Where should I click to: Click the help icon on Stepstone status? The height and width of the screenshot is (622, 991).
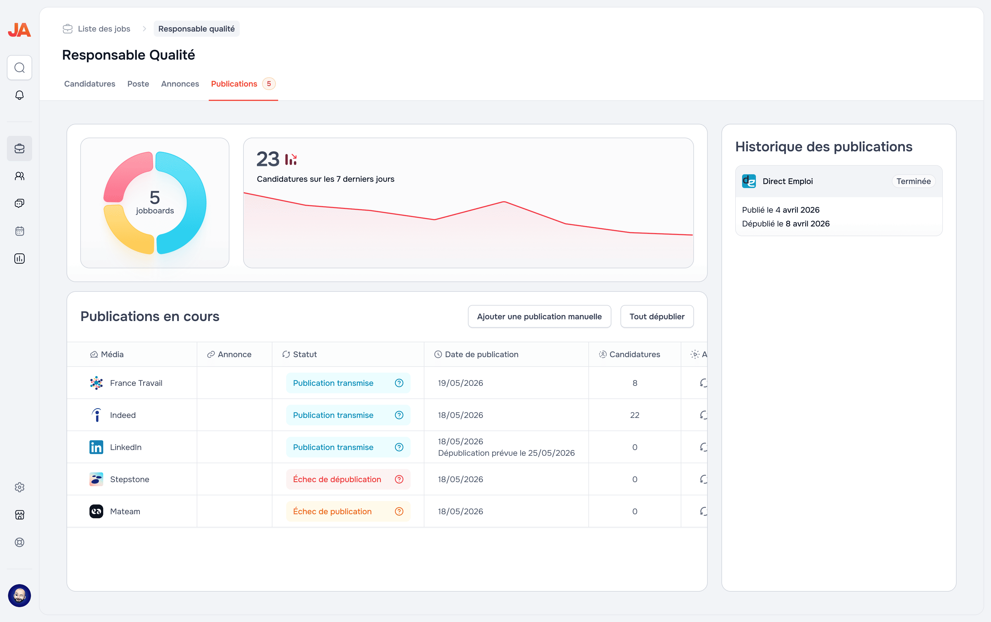[x=399, y=479]
